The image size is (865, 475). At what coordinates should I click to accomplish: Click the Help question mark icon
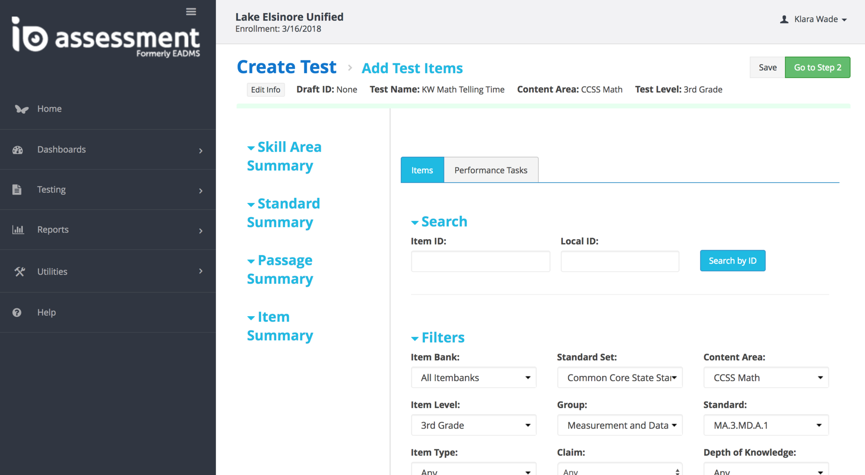click(17, 313)
